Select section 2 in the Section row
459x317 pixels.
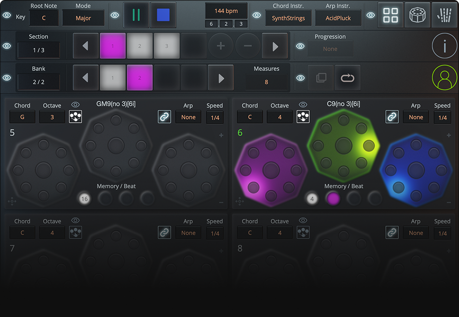139,46
